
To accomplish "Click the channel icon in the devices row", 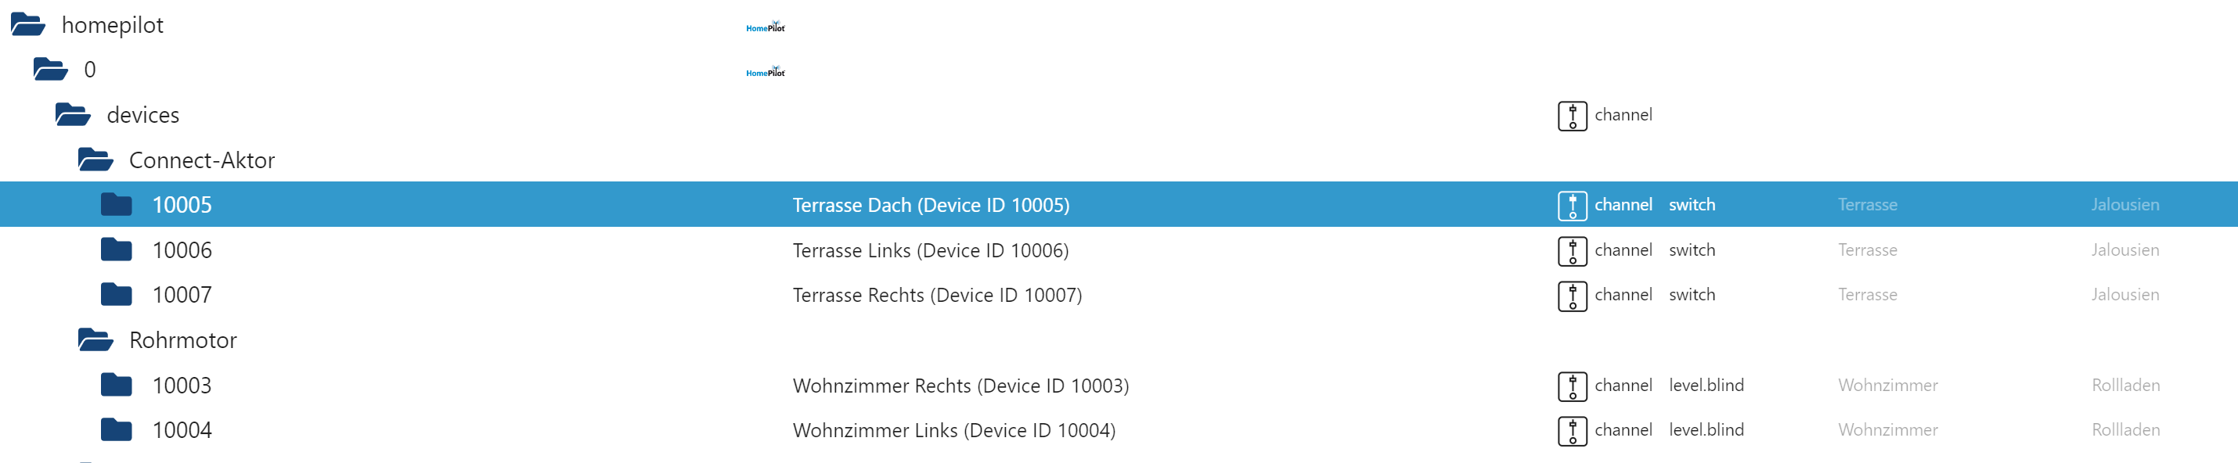I will pyautogui.click(x=1572, y=116).
